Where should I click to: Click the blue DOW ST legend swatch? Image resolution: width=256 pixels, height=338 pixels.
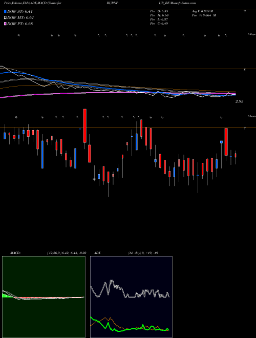[6, 12]
